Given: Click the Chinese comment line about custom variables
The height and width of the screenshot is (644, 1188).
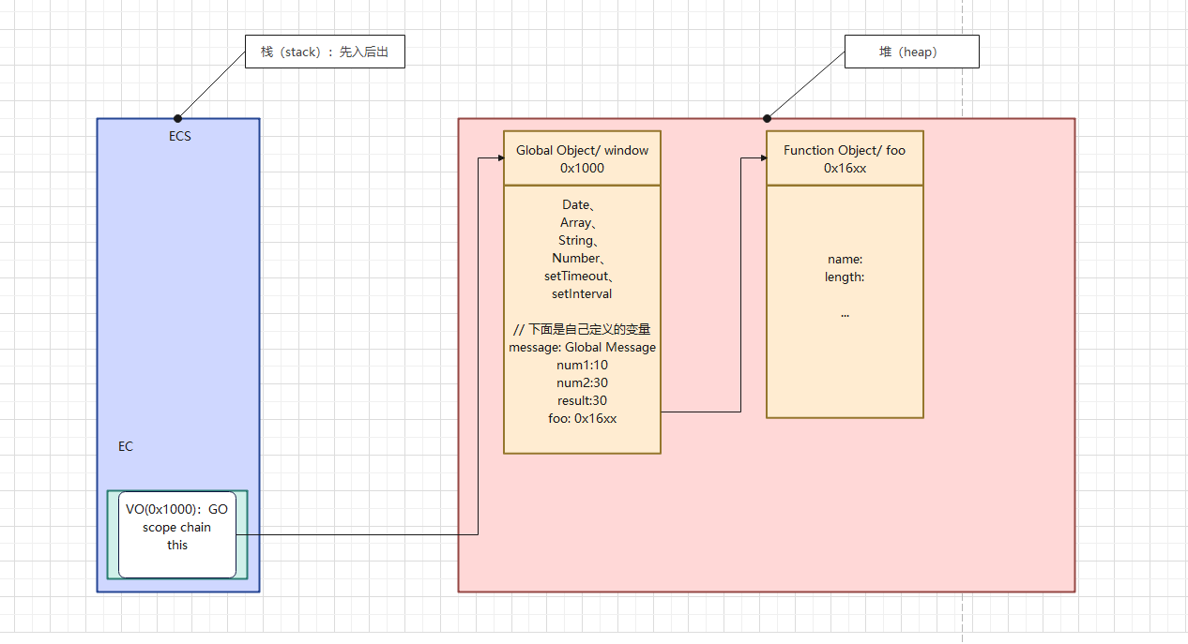Looking at the screenshot, I should tap(582, 329).
